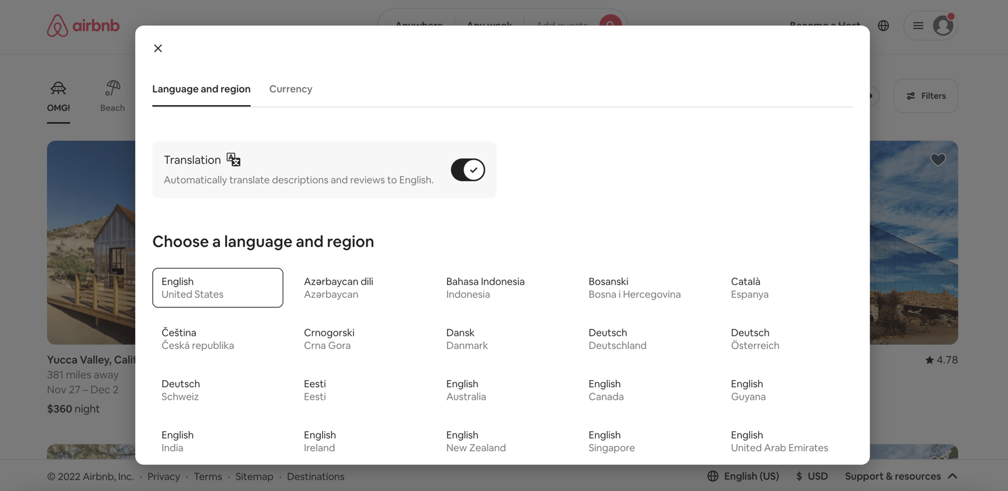Select the Language and region tab
Screen dimensions: 1008x491
pyautogui.click(x=201, y=89)
